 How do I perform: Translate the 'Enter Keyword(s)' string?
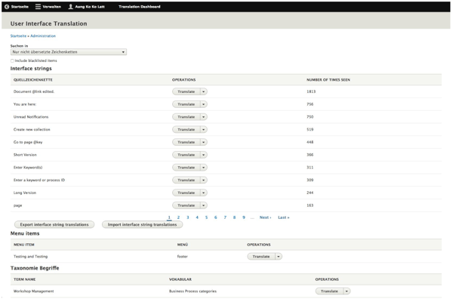186,168
